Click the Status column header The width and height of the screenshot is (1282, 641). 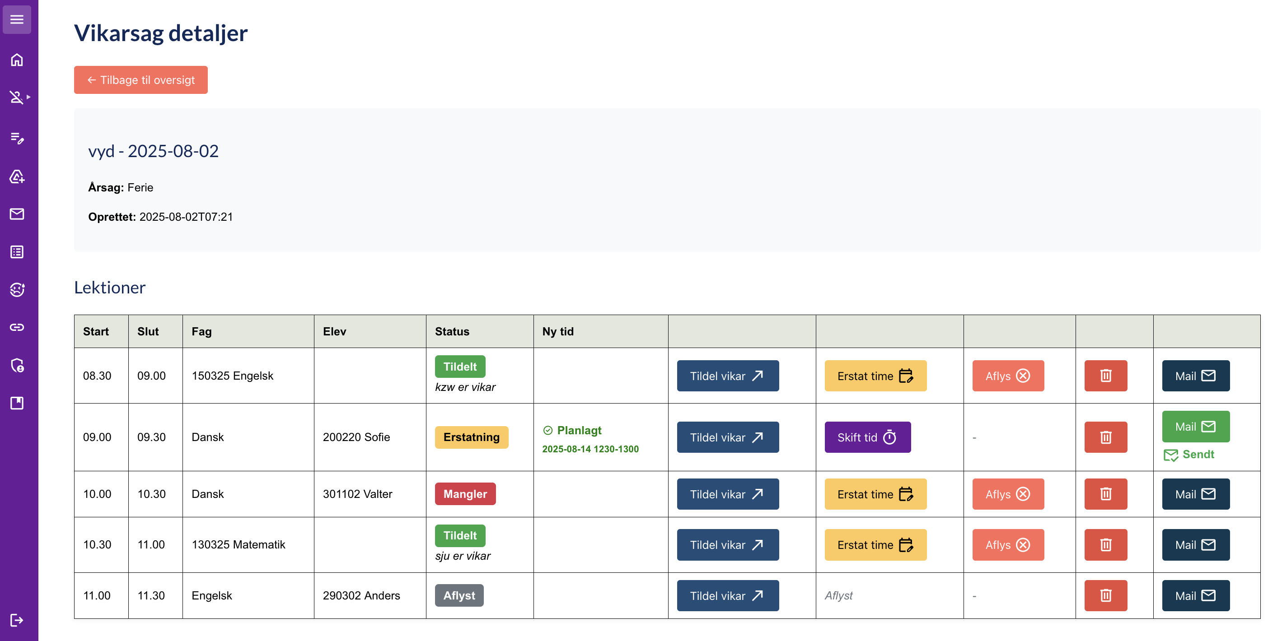tap(452, 332)
